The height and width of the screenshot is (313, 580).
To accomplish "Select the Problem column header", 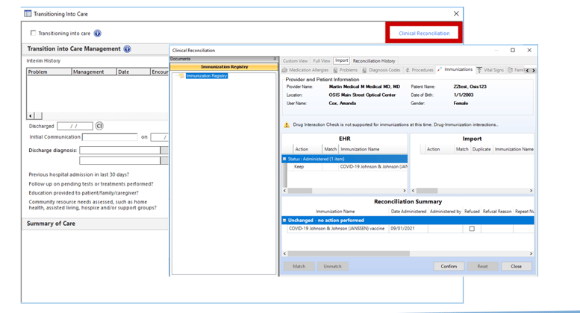I will click(x=49, y=72).
